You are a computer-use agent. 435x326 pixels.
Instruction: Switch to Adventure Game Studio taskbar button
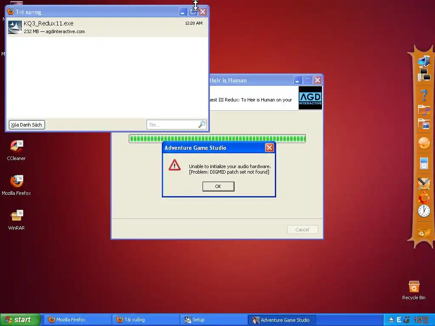[282, 320]
